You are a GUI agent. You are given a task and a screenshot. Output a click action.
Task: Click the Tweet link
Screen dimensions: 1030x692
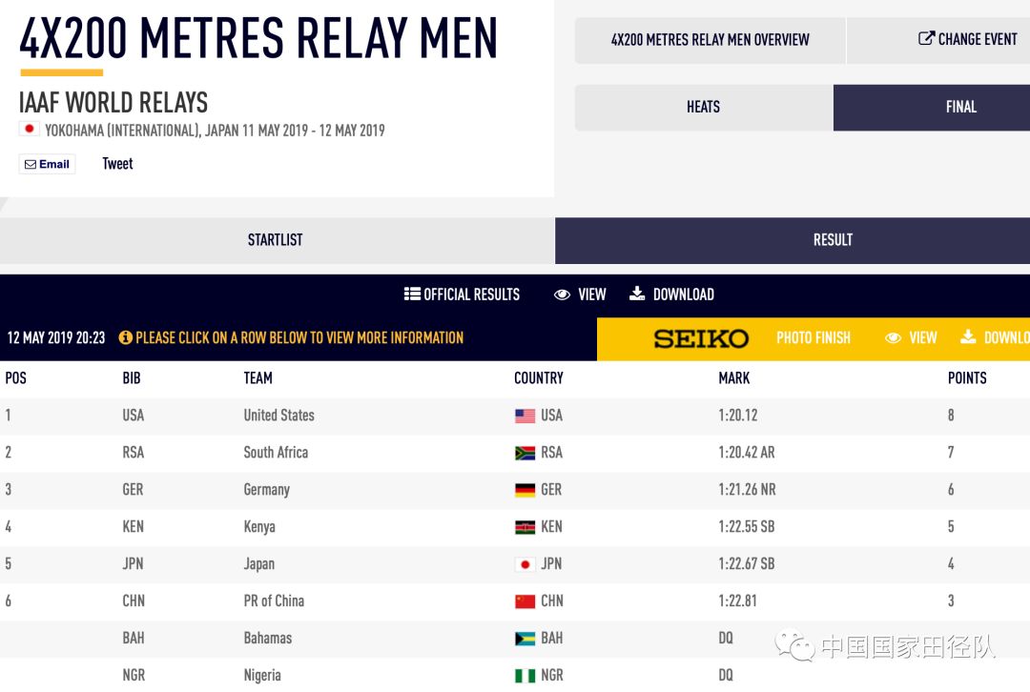(117, 164)
